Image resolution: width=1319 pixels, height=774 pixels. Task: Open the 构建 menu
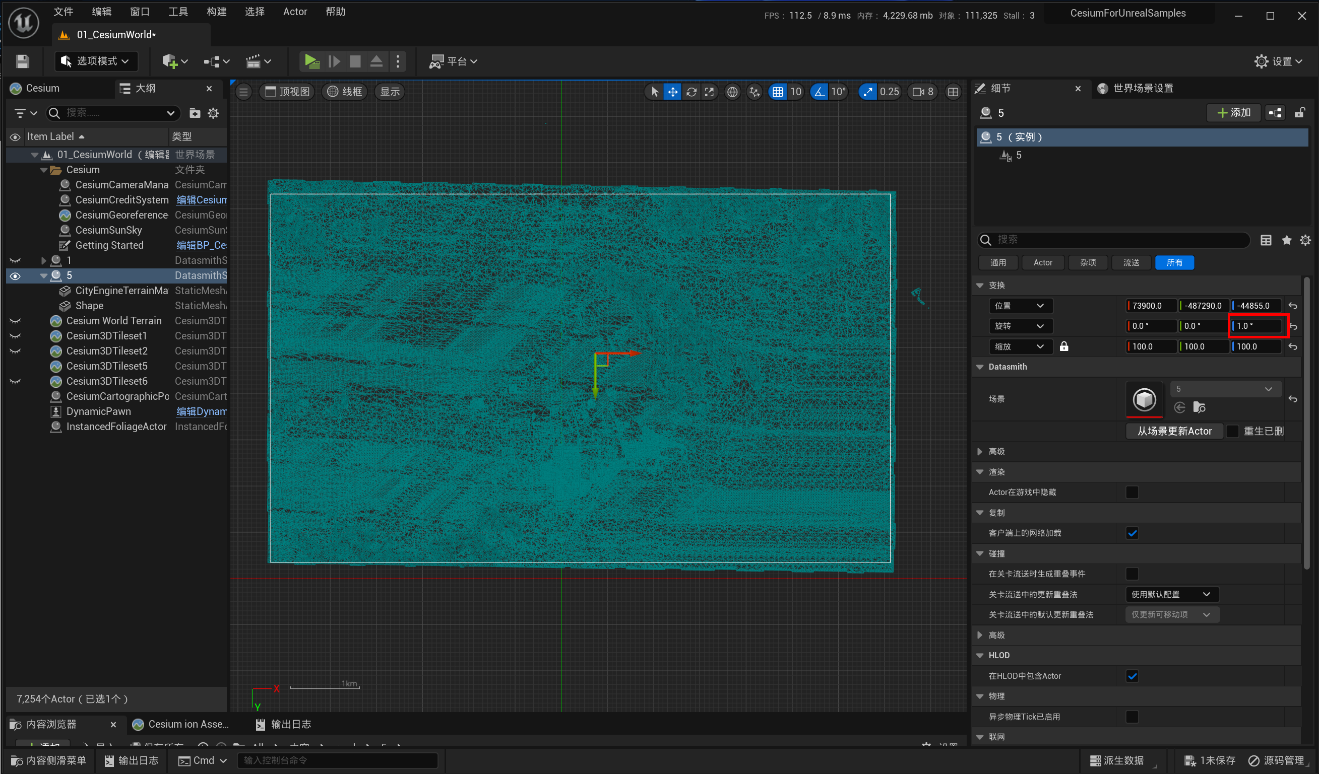[216, 12]
